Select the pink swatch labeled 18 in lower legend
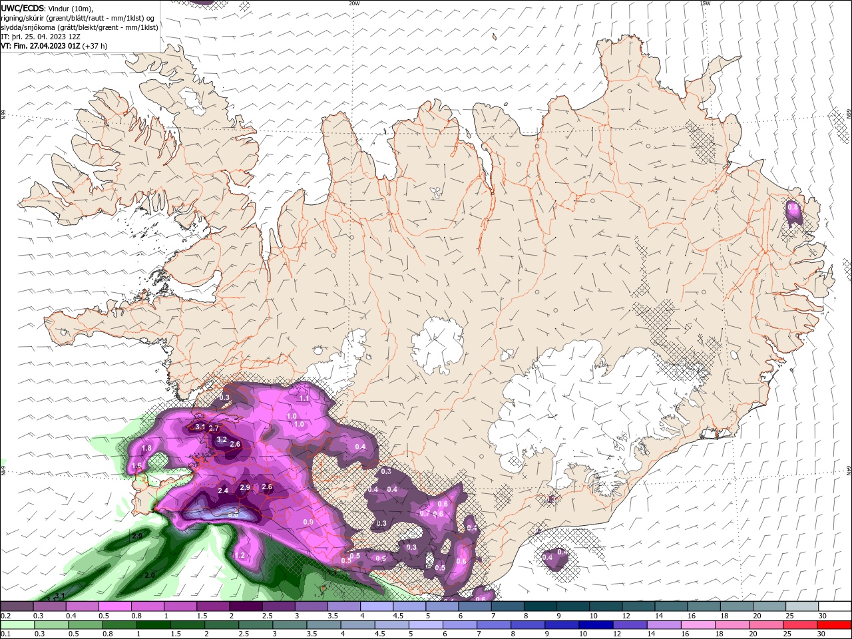 (732, 625)
